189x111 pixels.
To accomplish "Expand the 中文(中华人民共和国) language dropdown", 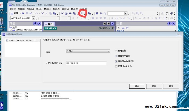I will click(x=34, y=18).
